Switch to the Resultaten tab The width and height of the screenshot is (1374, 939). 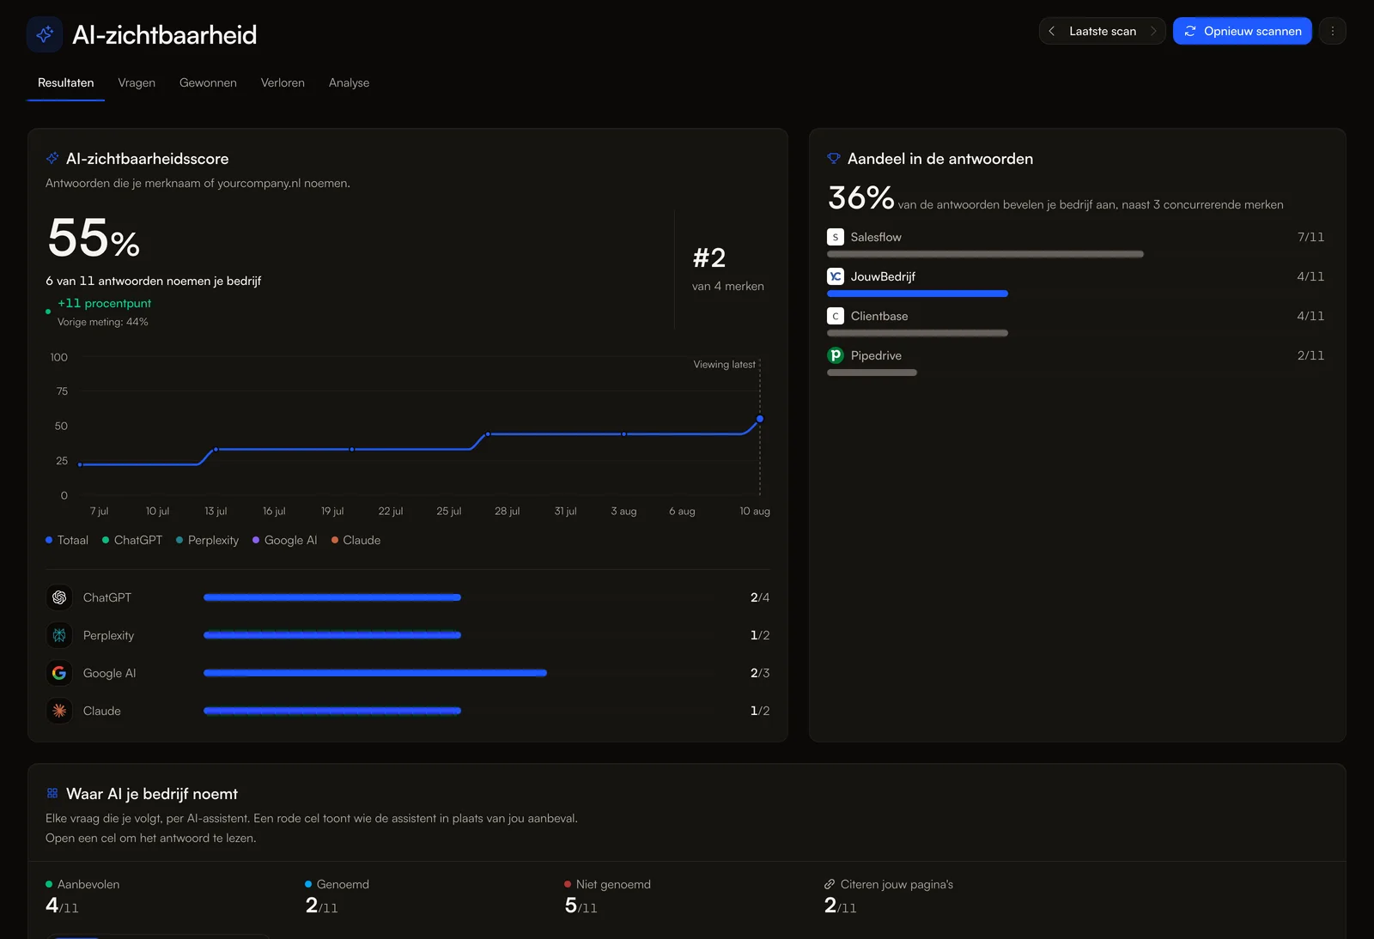click(66, 82)
